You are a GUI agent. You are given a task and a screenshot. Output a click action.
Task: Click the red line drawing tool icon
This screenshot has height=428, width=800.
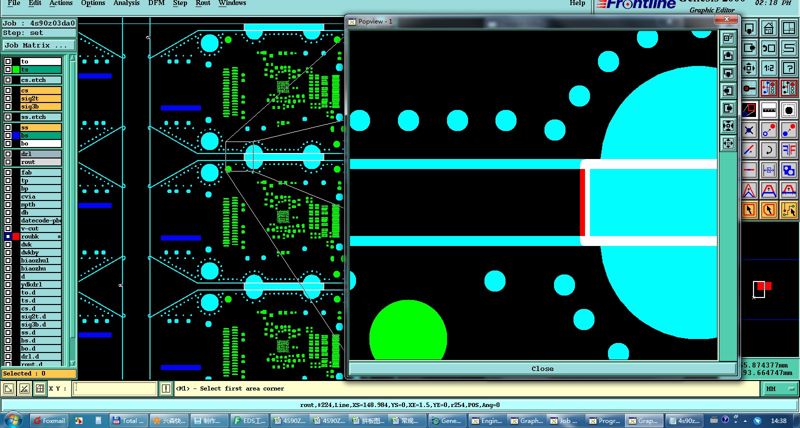tap(749, 150)
